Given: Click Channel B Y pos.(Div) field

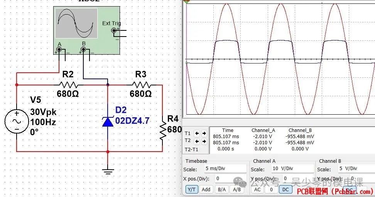Looking at the screenshot, I should pos(361,179).
